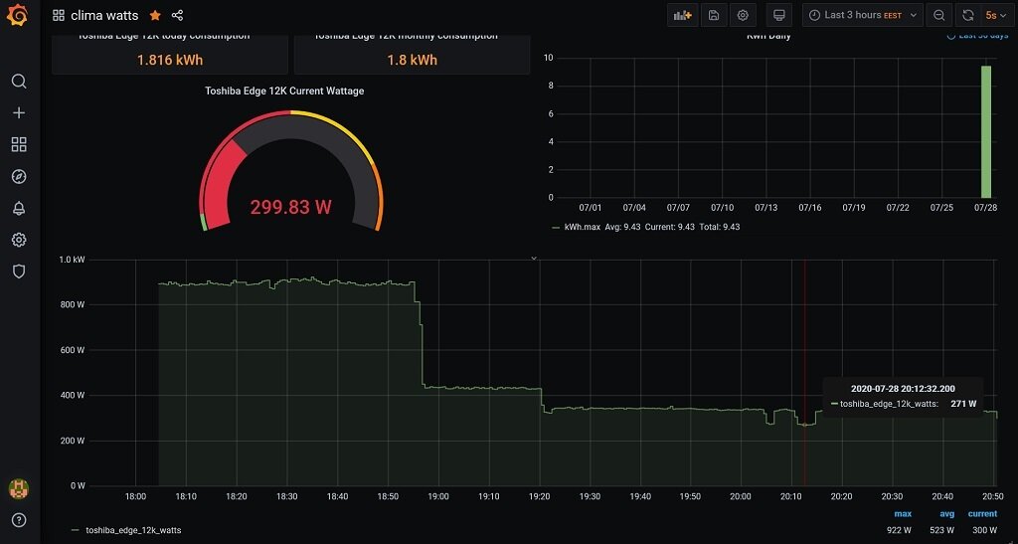Open the Configuration gear in sidebar
Image resolution: width=1018 pixels, height=544 pixels.
(x=19, y=241)
